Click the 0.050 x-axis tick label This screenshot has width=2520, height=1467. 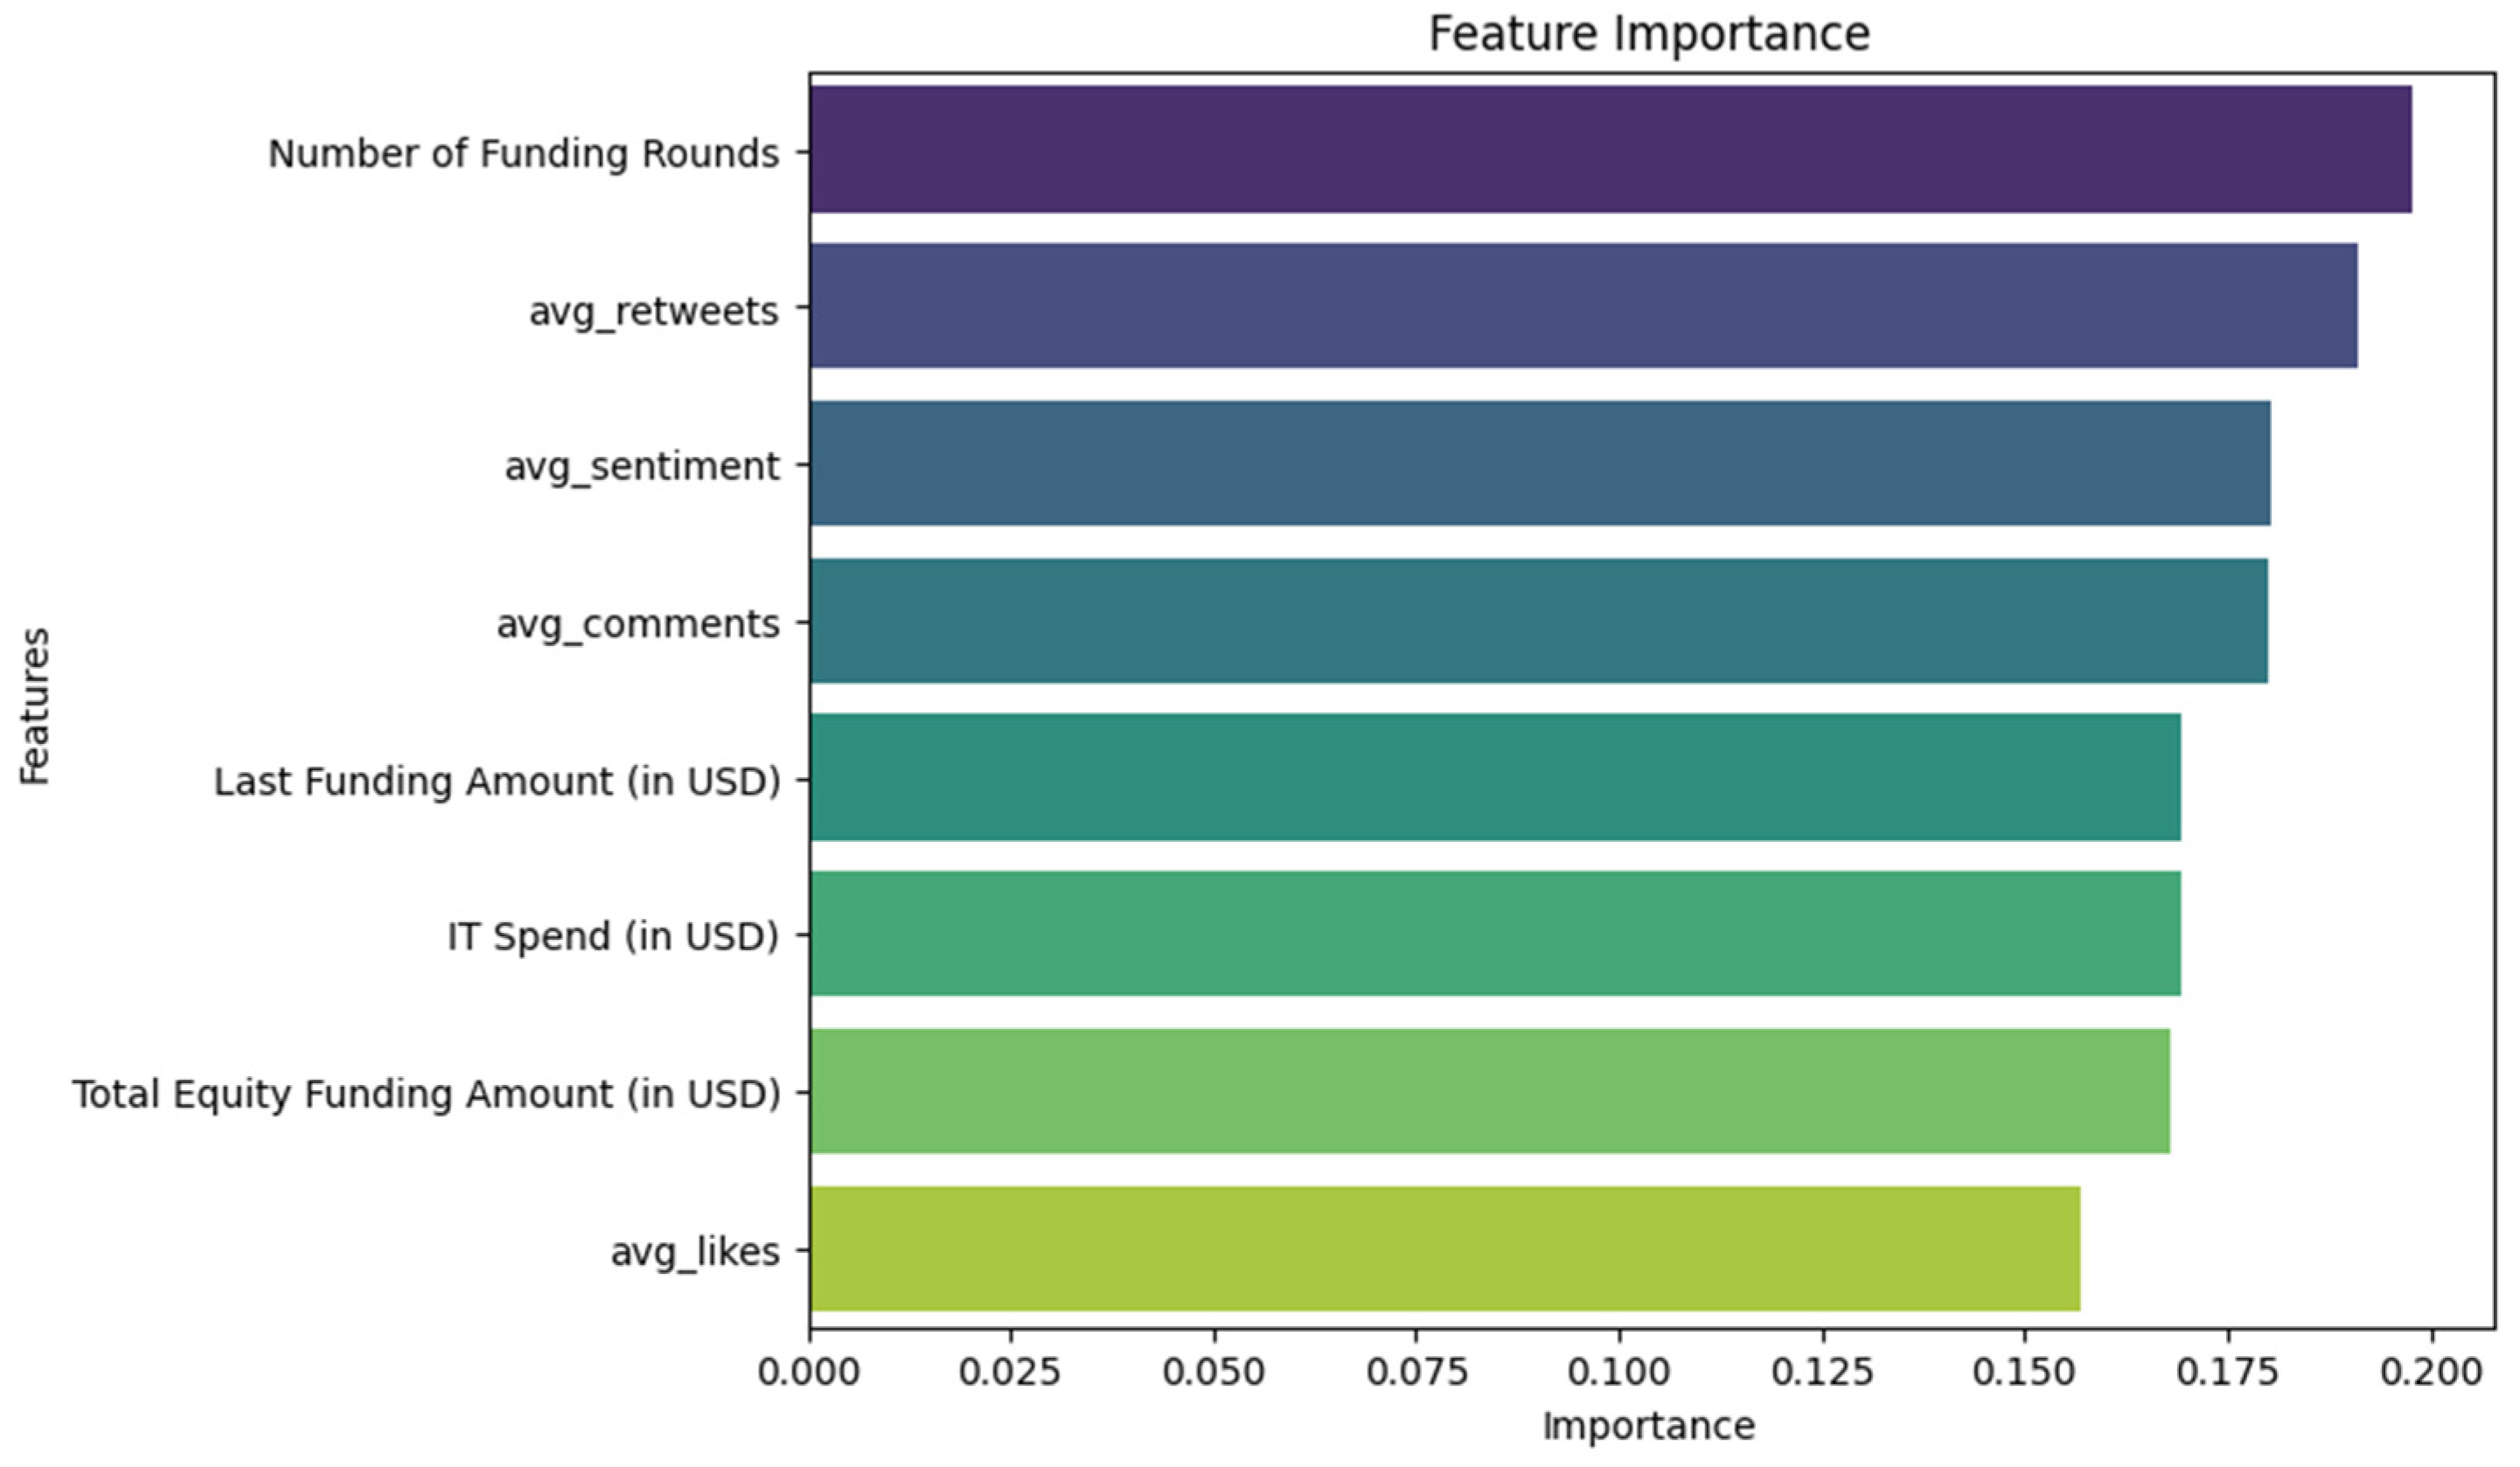click(x=1213, y=1372)
